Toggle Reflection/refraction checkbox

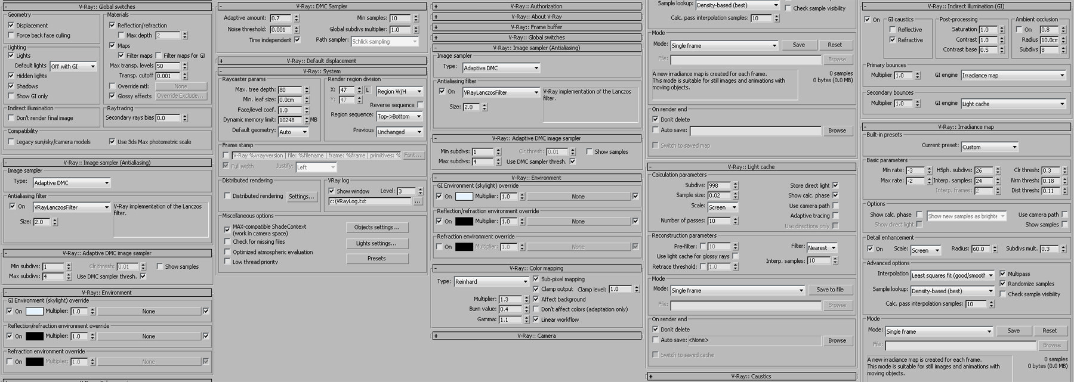[112, 25]
